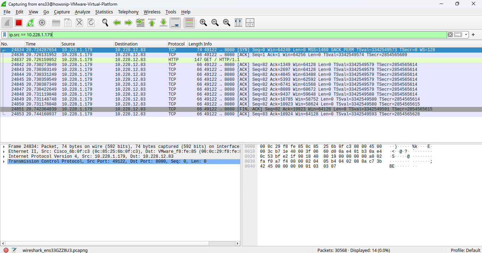
Task: Select packet 24853 final ACK row
Action: (x=241, y=114)
